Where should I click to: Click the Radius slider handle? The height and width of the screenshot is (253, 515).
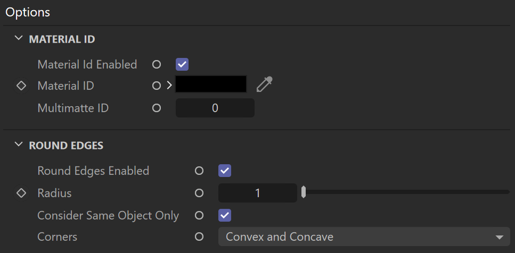[x=304, y=192]
